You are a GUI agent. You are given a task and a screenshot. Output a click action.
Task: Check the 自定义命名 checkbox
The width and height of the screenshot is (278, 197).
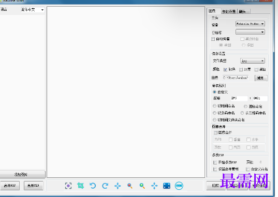(248, 169)
